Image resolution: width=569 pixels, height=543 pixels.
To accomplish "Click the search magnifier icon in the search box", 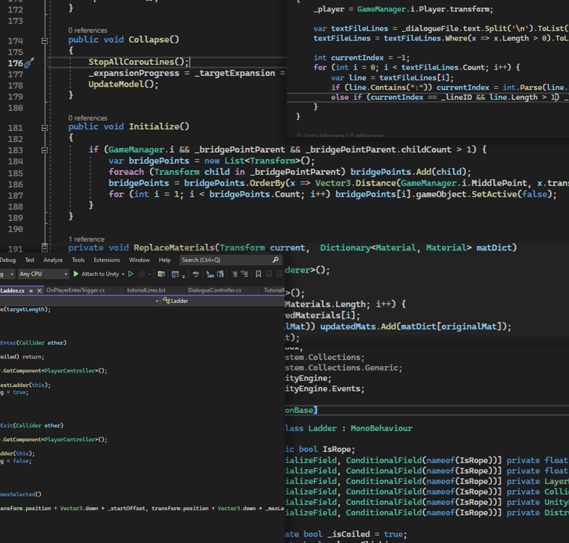I will [x=275, y=260].
